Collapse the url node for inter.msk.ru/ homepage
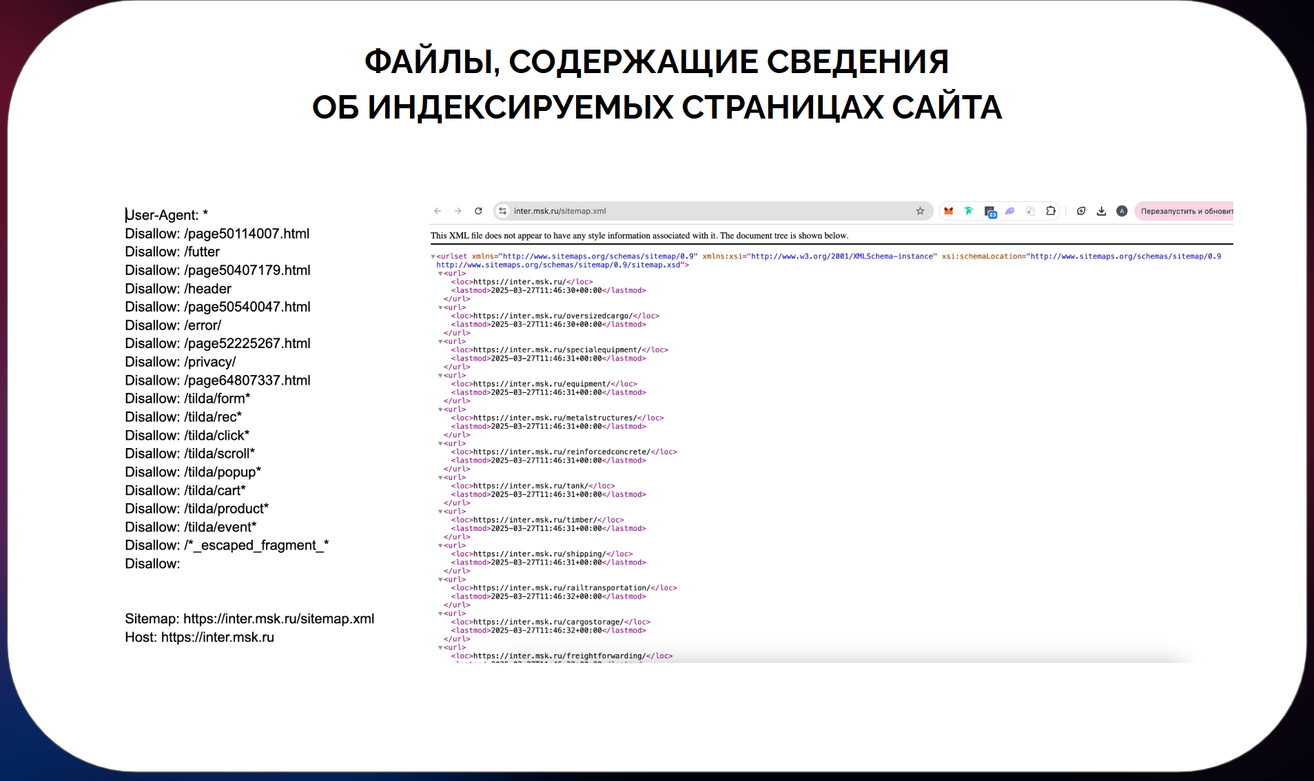1314x781 pixels. point(440,274)
